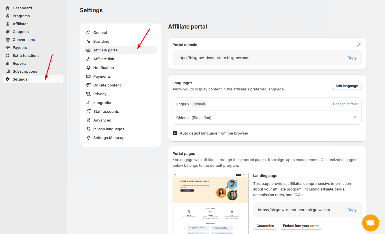Click the Staff accounts person icon
The height and width of the screenshot is (234, 385).
click(x=88, y=111)
